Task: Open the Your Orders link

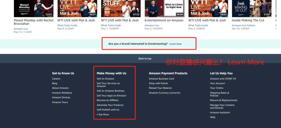Action: [x=217, y=88]
